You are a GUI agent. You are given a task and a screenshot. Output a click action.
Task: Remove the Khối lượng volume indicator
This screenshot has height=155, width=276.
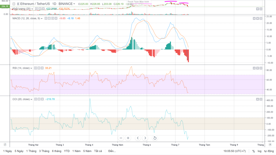[x=43, y=9]
